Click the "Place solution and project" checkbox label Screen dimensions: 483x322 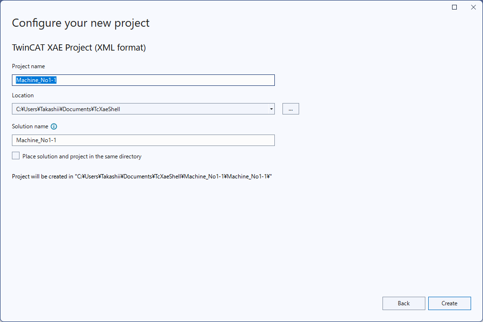pos(82,156)
